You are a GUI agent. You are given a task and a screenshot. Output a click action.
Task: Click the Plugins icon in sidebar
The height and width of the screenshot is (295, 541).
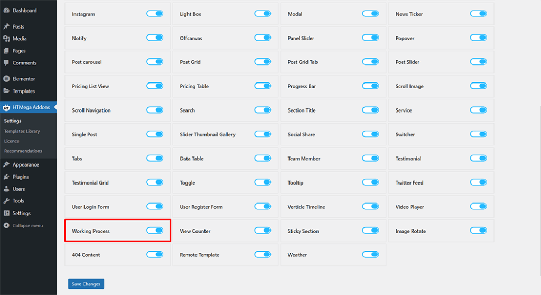pos(6,177)
